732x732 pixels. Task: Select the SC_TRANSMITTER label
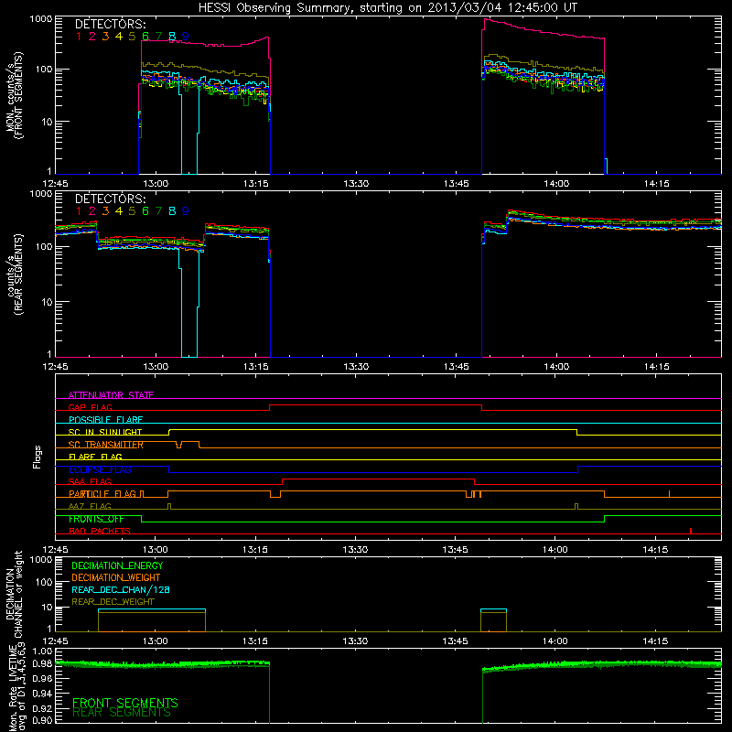point(105,445)
